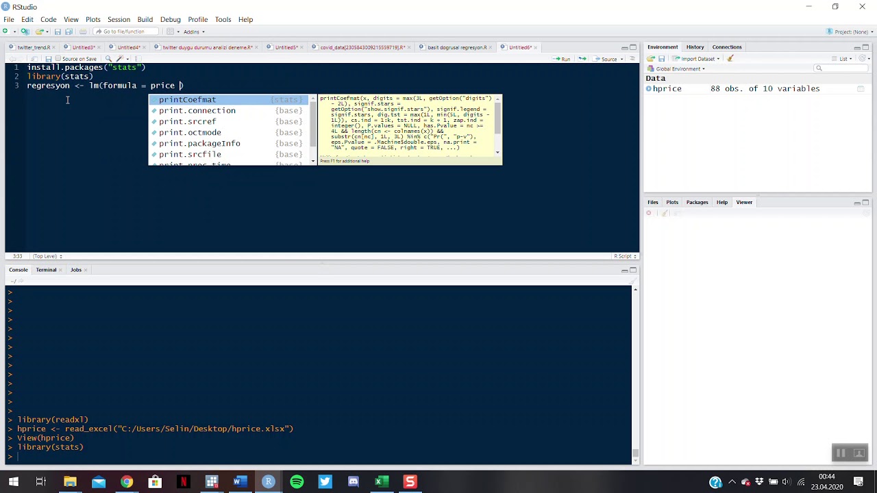Open the R Script file type selector
The height and width of the screenshot is (493, 877).
(624, 256)
